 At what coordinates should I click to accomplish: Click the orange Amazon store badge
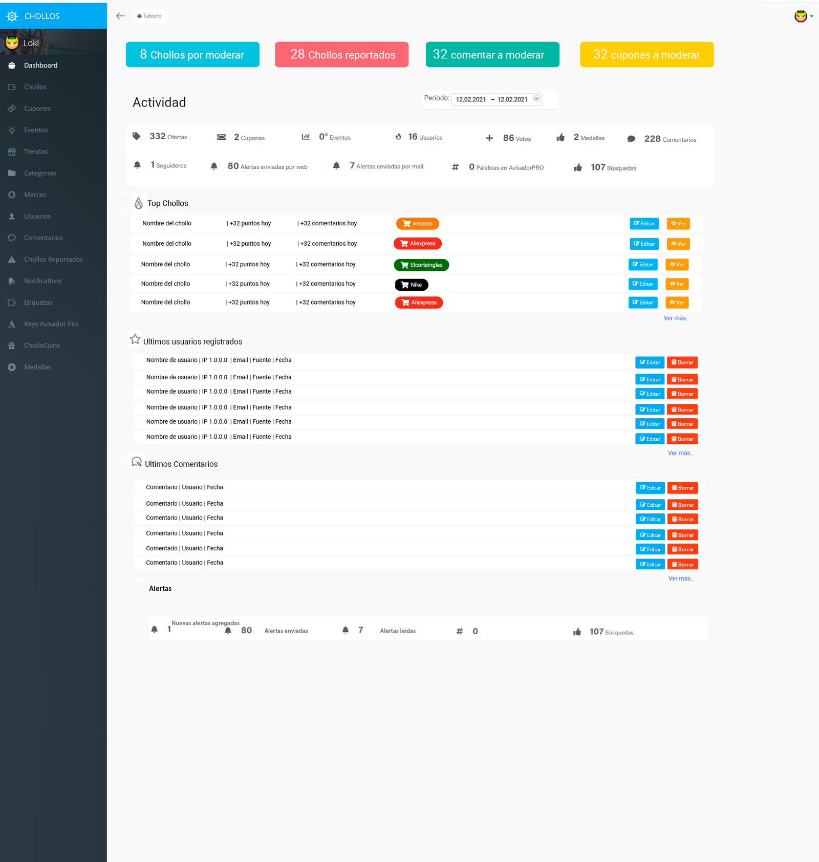pos(417,224)
